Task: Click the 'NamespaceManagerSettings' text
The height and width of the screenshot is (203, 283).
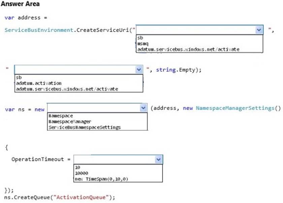Action: click(235, 108)
